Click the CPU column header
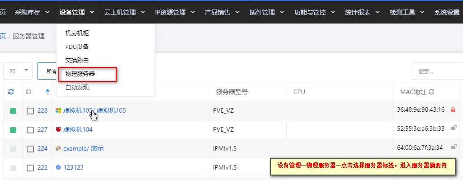Image resolution: width=463 pixels, height=180 pixels. [299, 92]
